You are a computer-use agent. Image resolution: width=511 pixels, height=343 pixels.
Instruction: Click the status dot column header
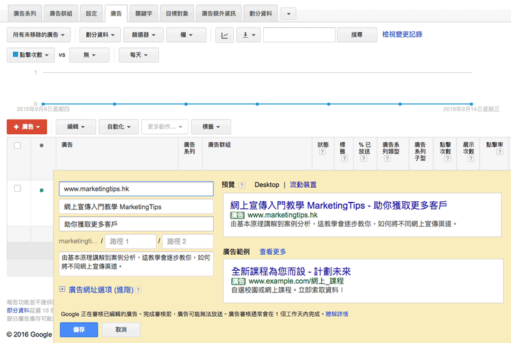[42, 146]
